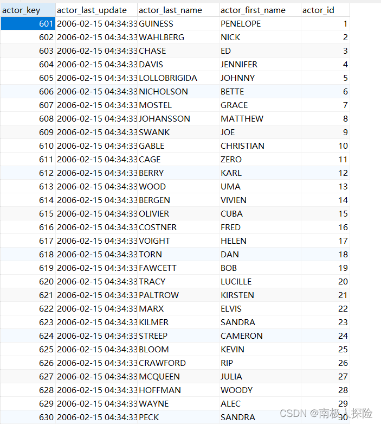The image size is (381, 424).
Task: Select the highlighted actor_key cell 601
Action: click(x=28, y=24)
